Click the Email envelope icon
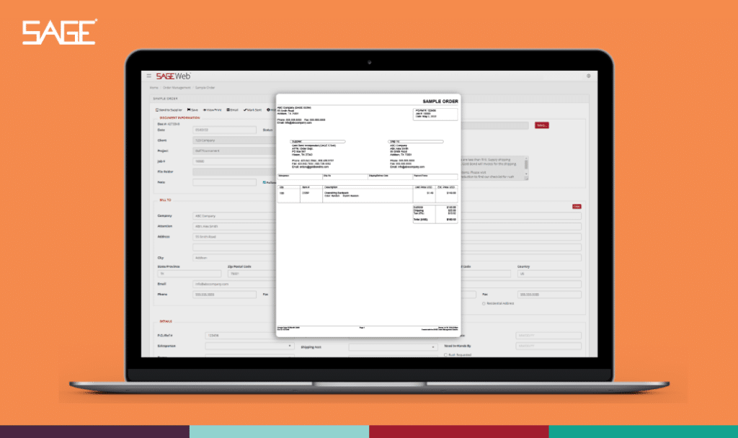 [228, 110]
